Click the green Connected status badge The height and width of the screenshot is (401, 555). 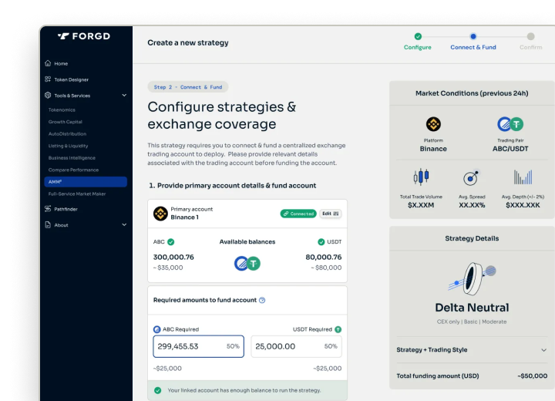click(298, 214)
